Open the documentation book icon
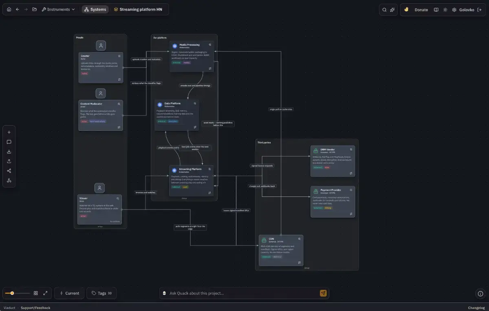The width and height of the screenshot is (489, 311). pos(436,10)
